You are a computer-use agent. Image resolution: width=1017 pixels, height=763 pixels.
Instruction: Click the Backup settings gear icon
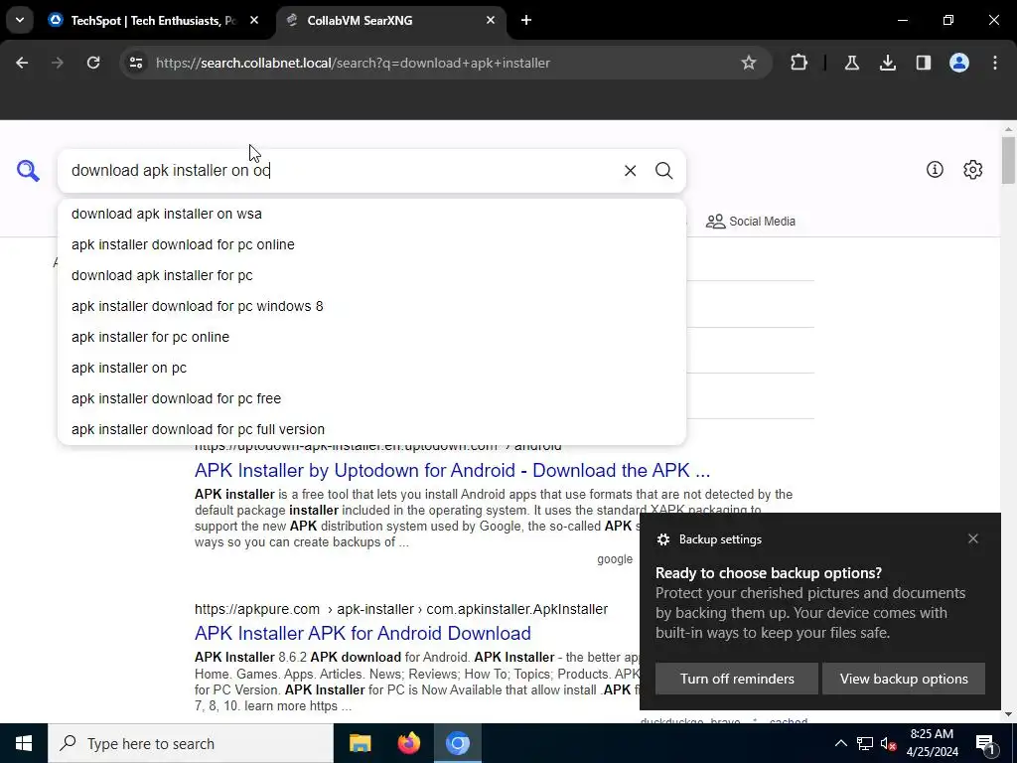click(x=662, y=539)
